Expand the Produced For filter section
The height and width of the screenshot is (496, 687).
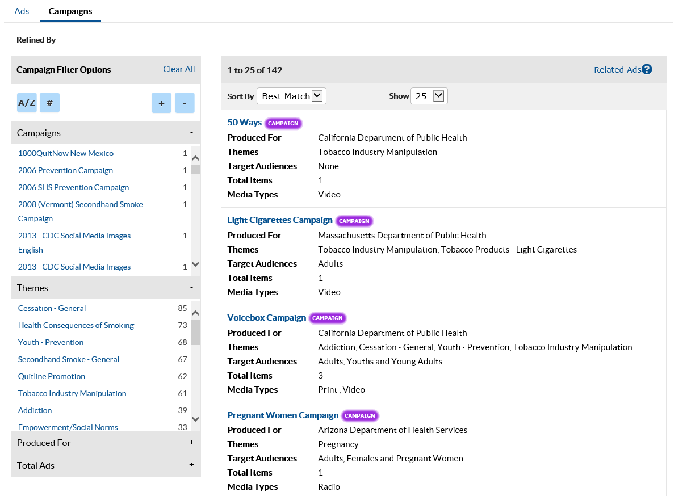click(x=191, y=442)
